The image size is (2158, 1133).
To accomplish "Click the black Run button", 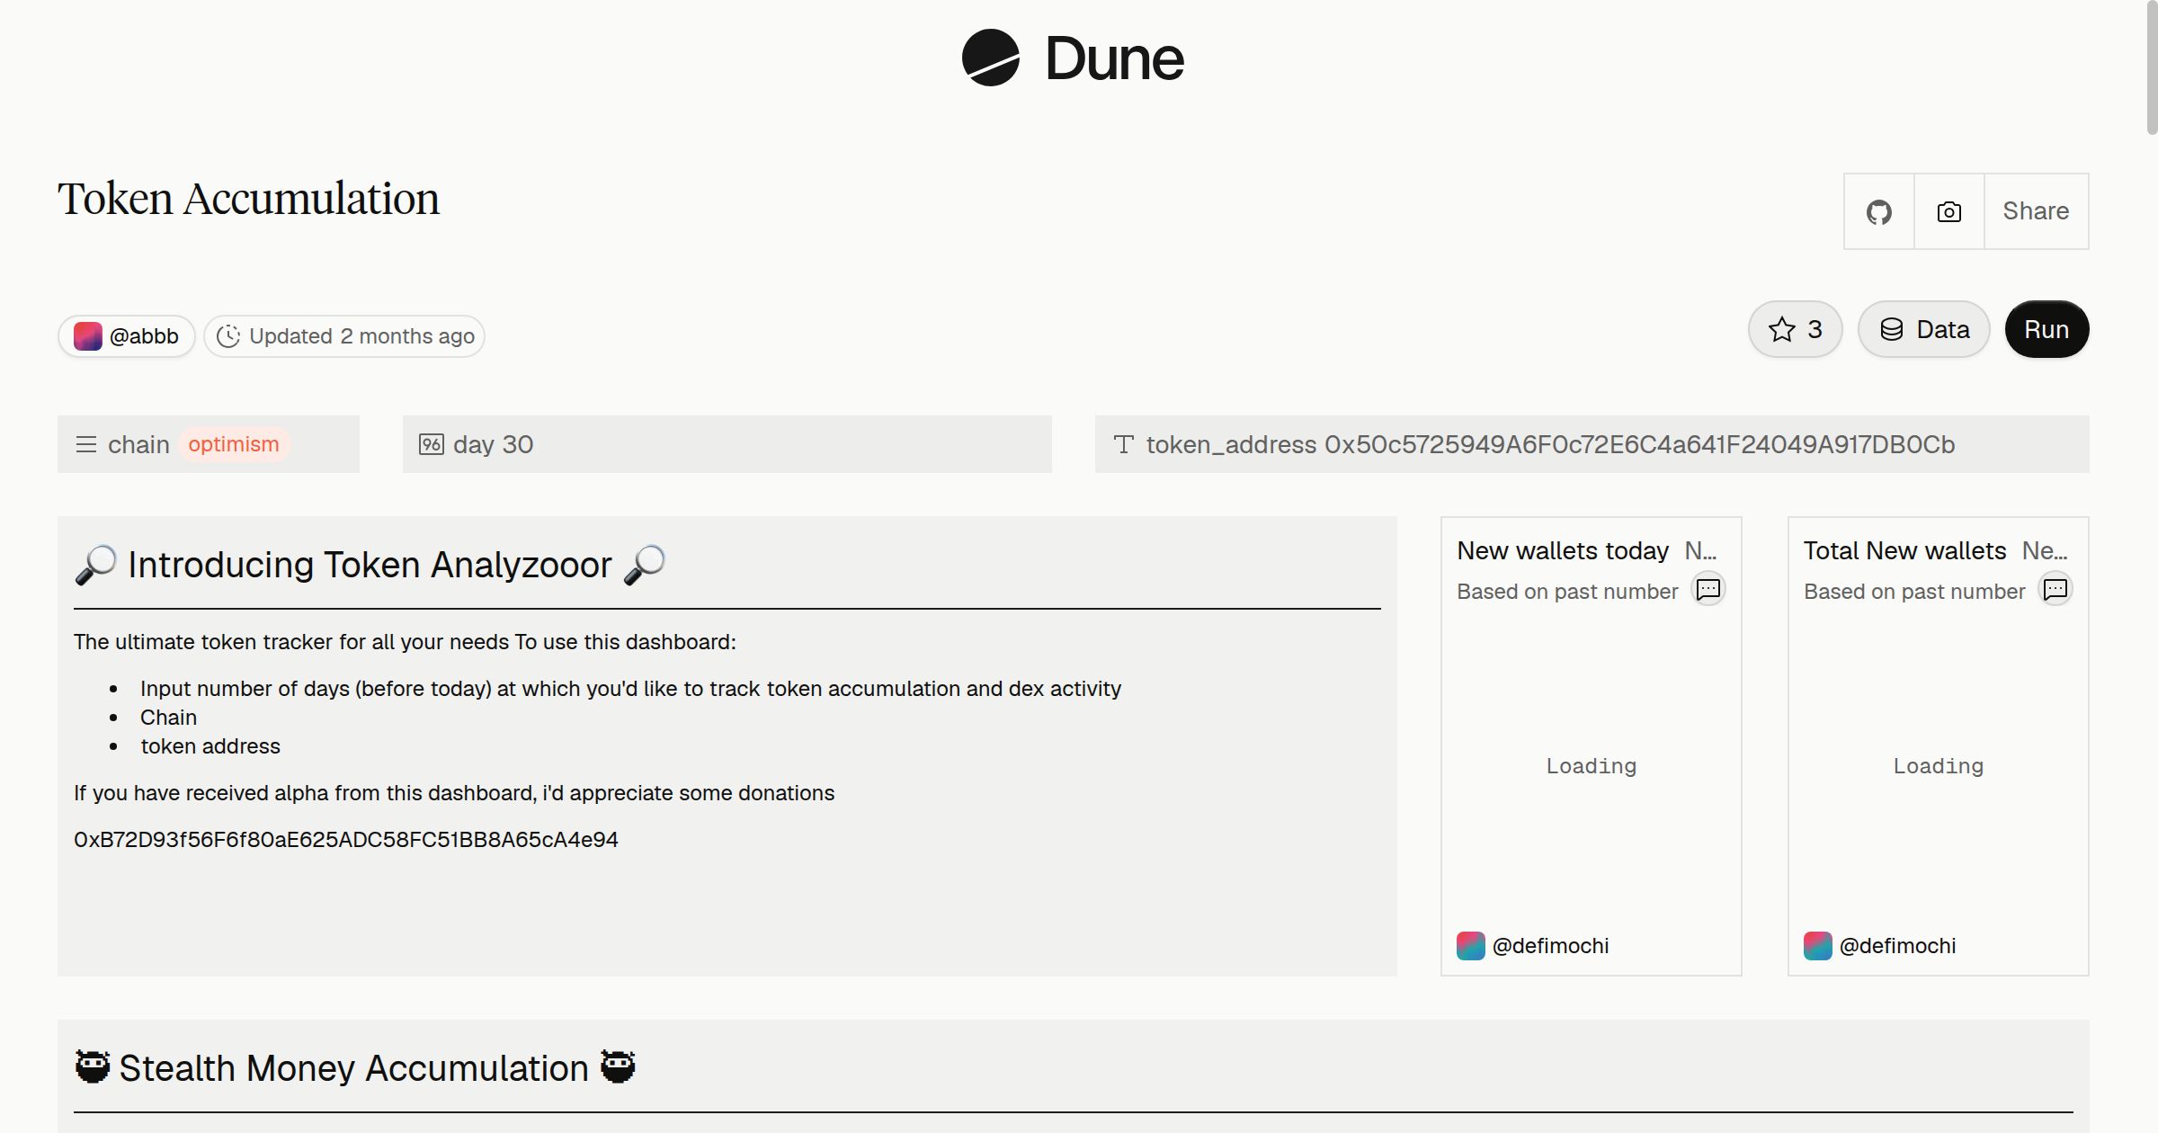I will pyautogui.click(x=2047, y=329).
